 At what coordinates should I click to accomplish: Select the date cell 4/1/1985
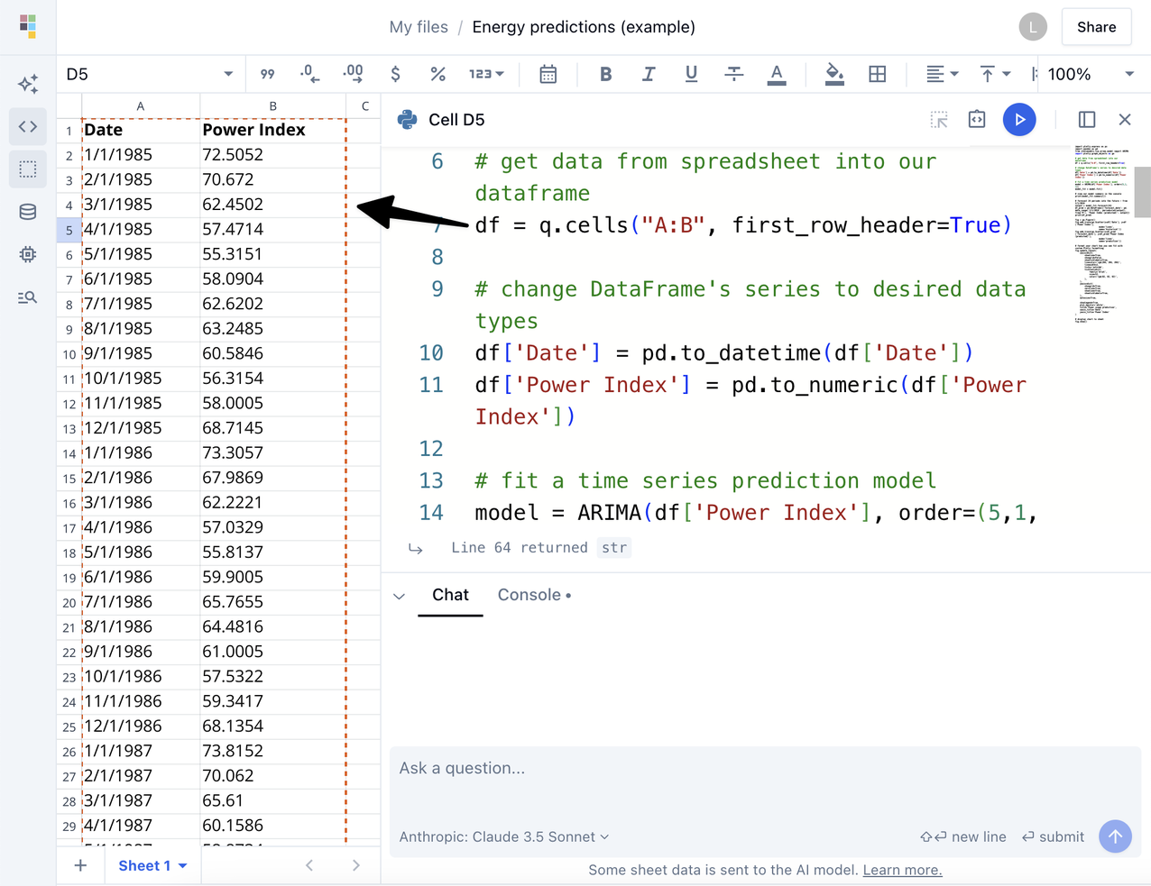[x=140, y=229]
